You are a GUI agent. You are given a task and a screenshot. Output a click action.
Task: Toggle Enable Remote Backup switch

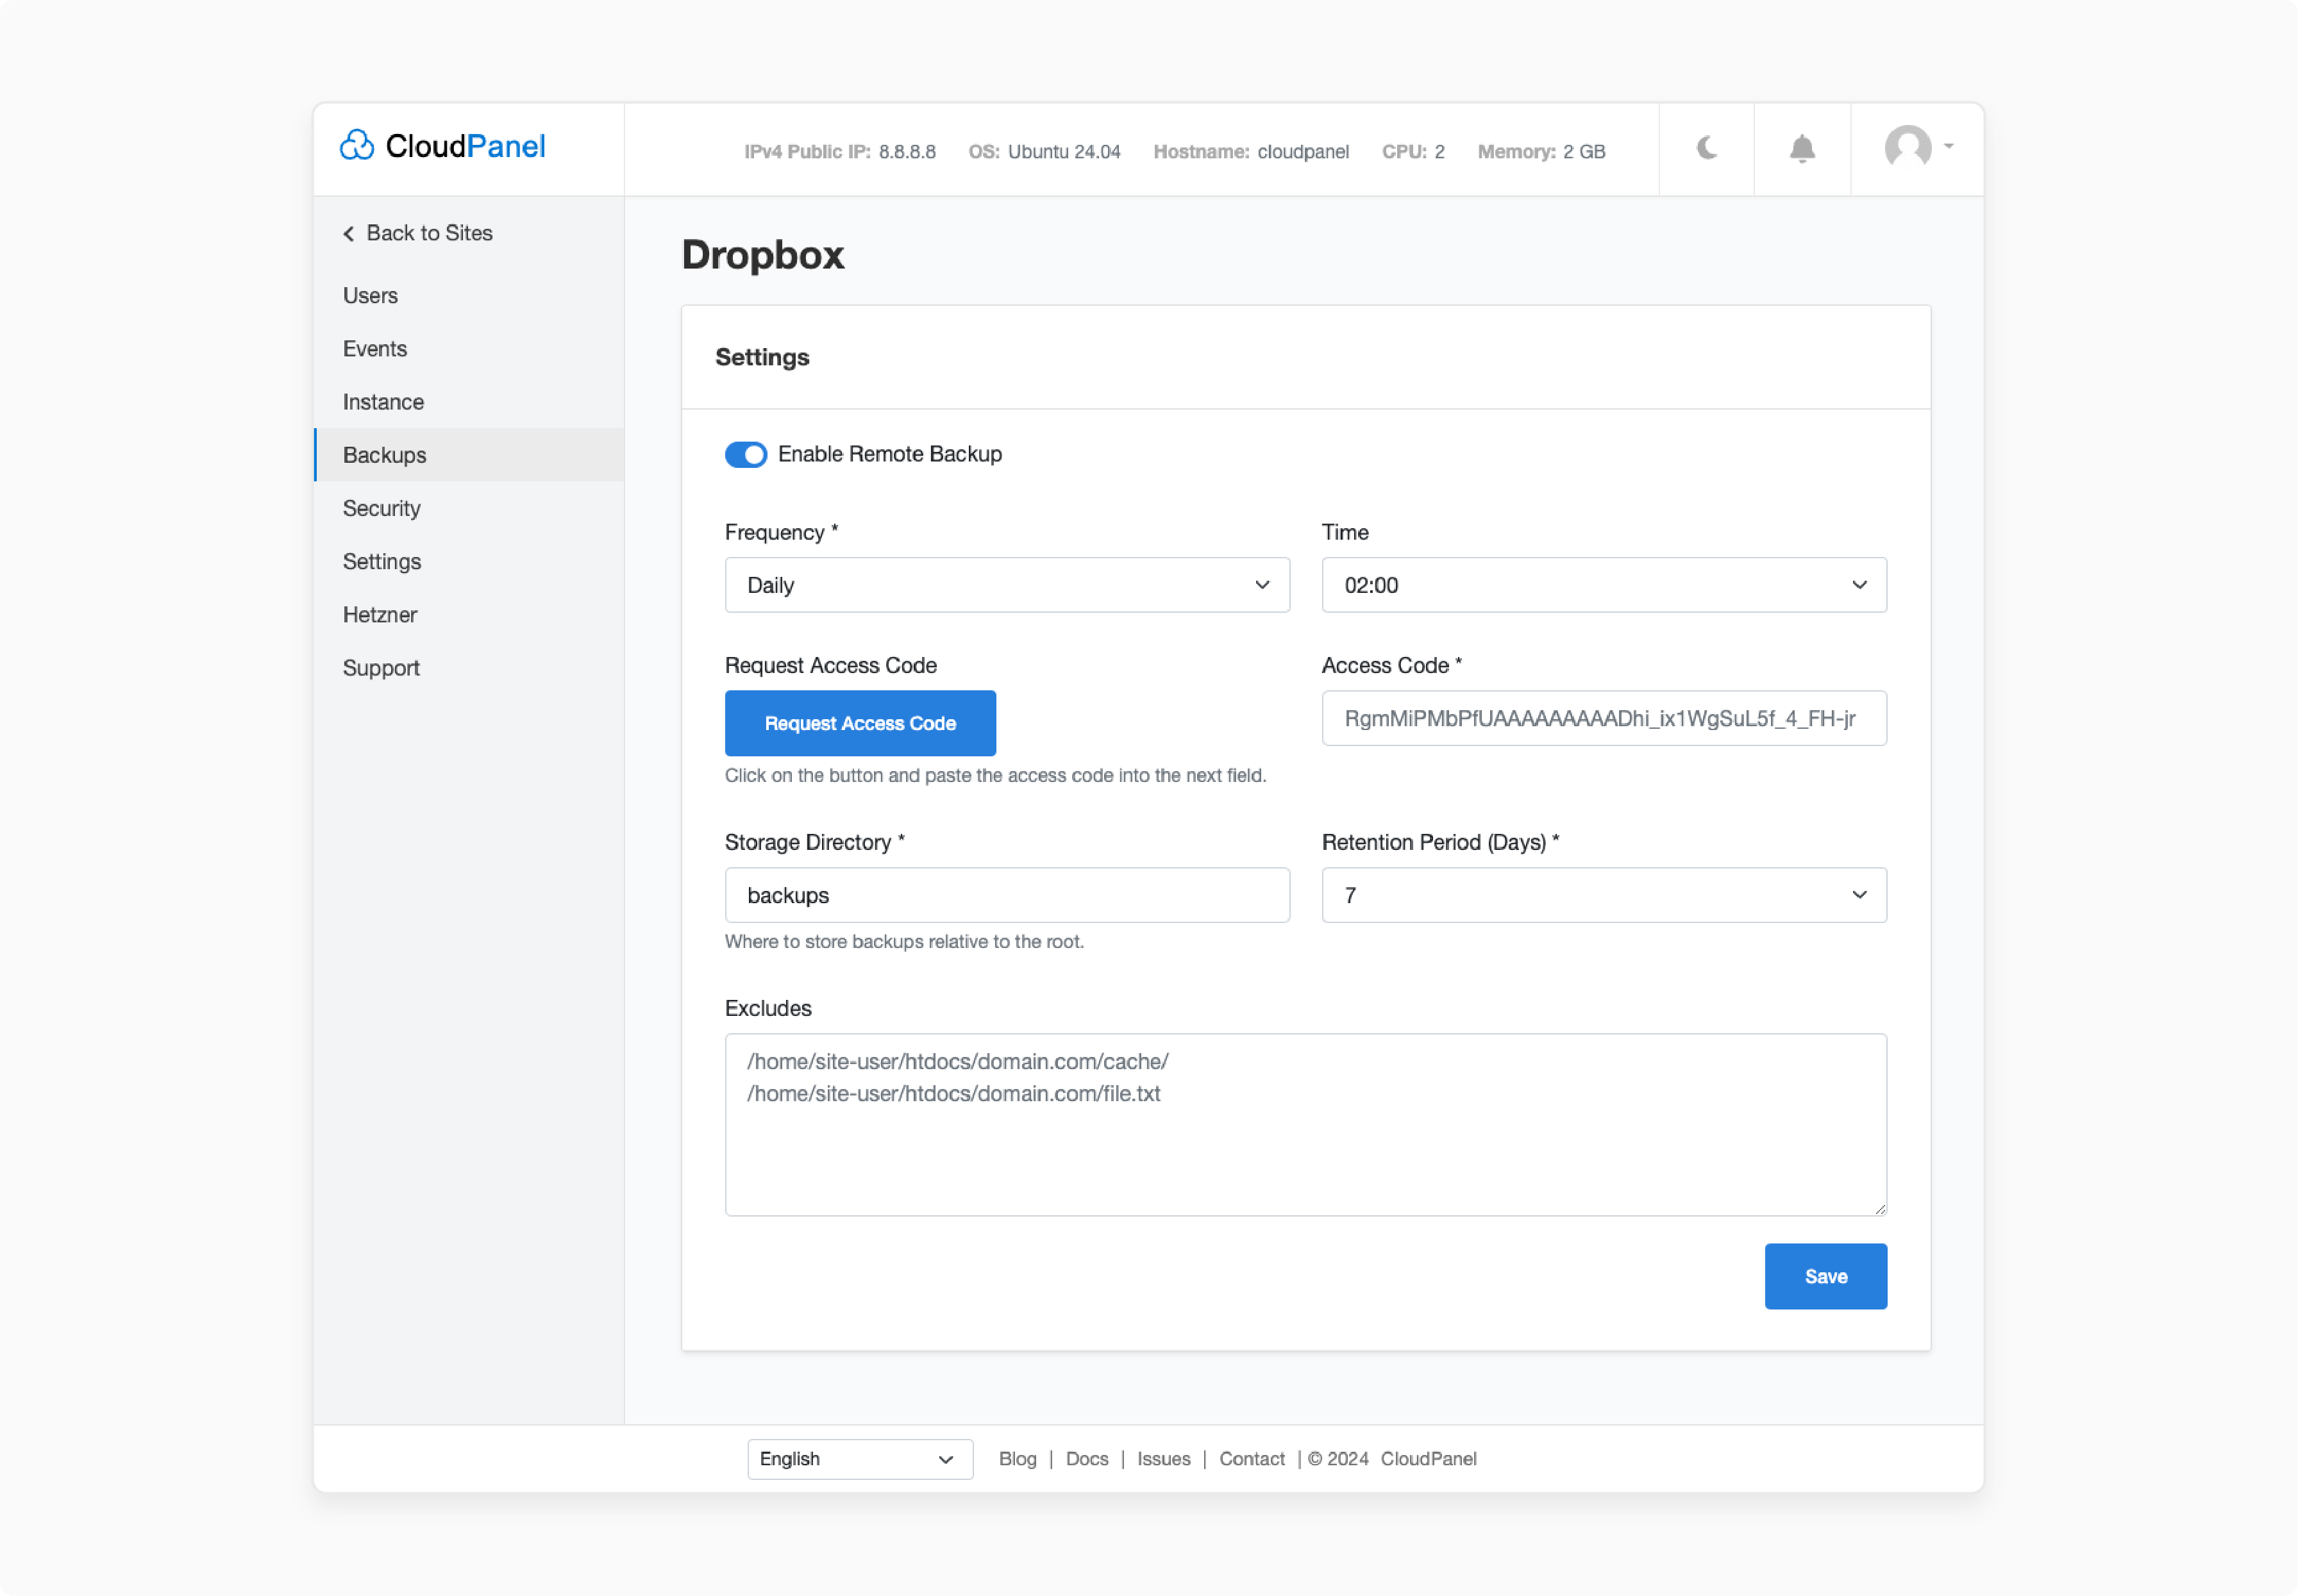tap(745, 454)
